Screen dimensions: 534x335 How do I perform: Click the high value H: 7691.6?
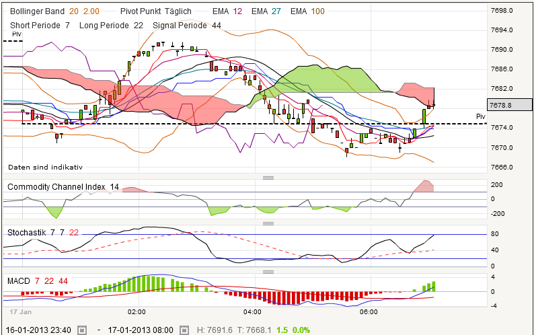(215, 330)
